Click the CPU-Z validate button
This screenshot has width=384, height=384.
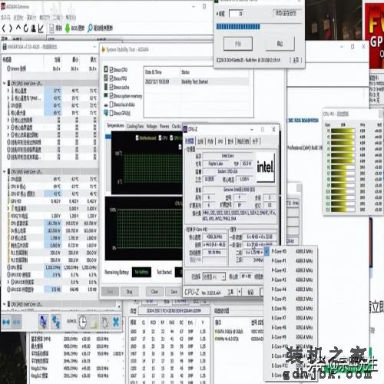250,292
